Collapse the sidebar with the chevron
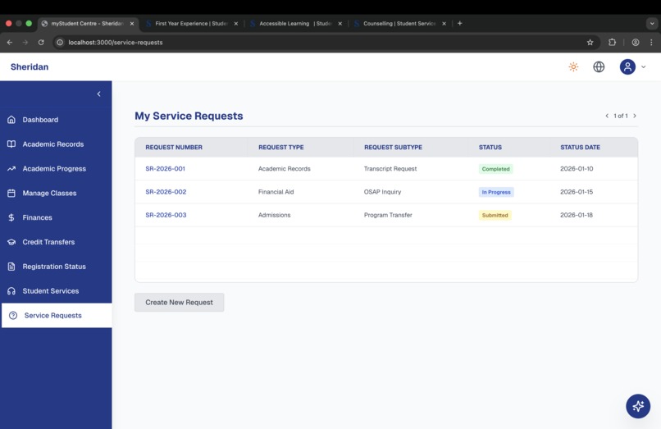 (98, 94)
